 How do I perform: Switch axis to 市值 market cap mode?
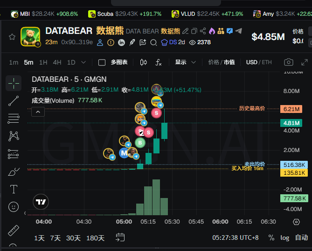click(229, 62)
